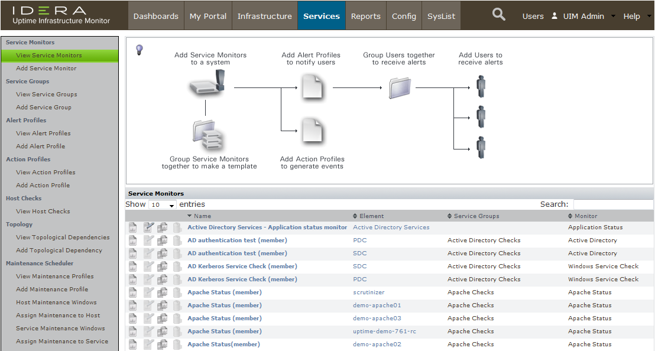Click the Help link in top bar
The height and width of the screenshot is (351, 655).
point(631,17)
